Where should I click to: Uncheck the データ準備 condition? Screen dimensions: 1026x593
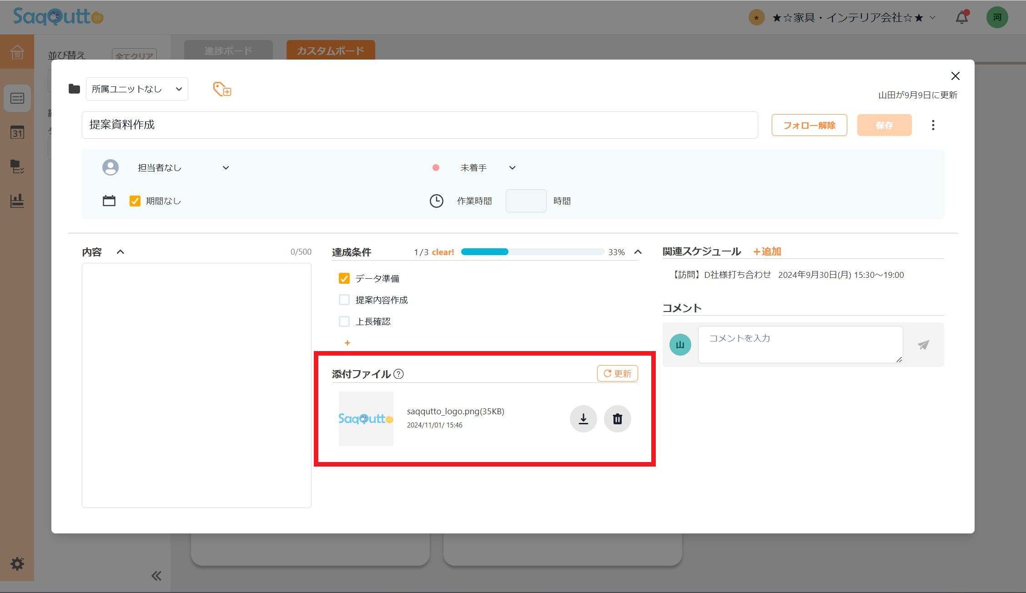click(343, 278)
